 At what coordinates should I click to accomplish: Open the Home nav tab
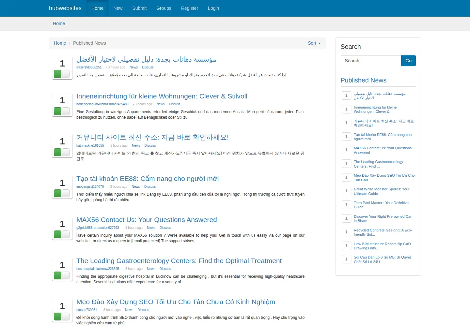[98, 8]
